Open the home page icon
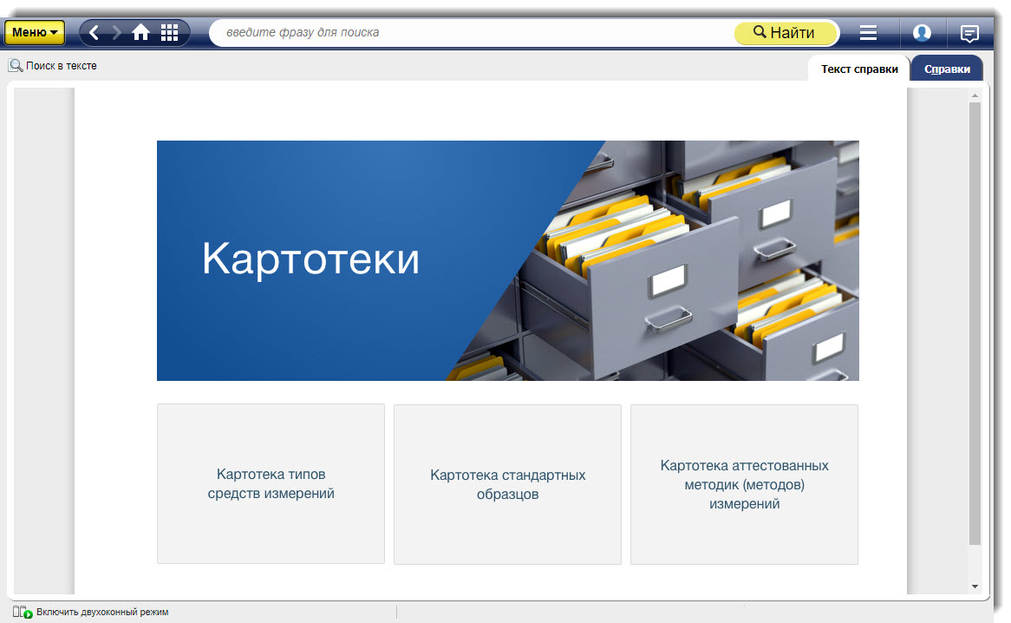 pyautogui.click(x=140, y=32)
